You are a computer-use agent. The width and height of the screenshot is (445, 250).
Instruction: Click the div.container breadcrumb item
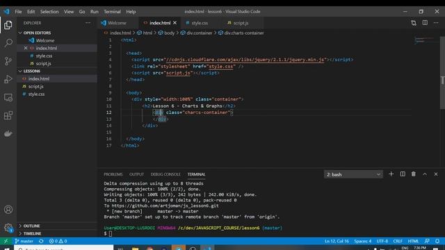pos(196,33)
